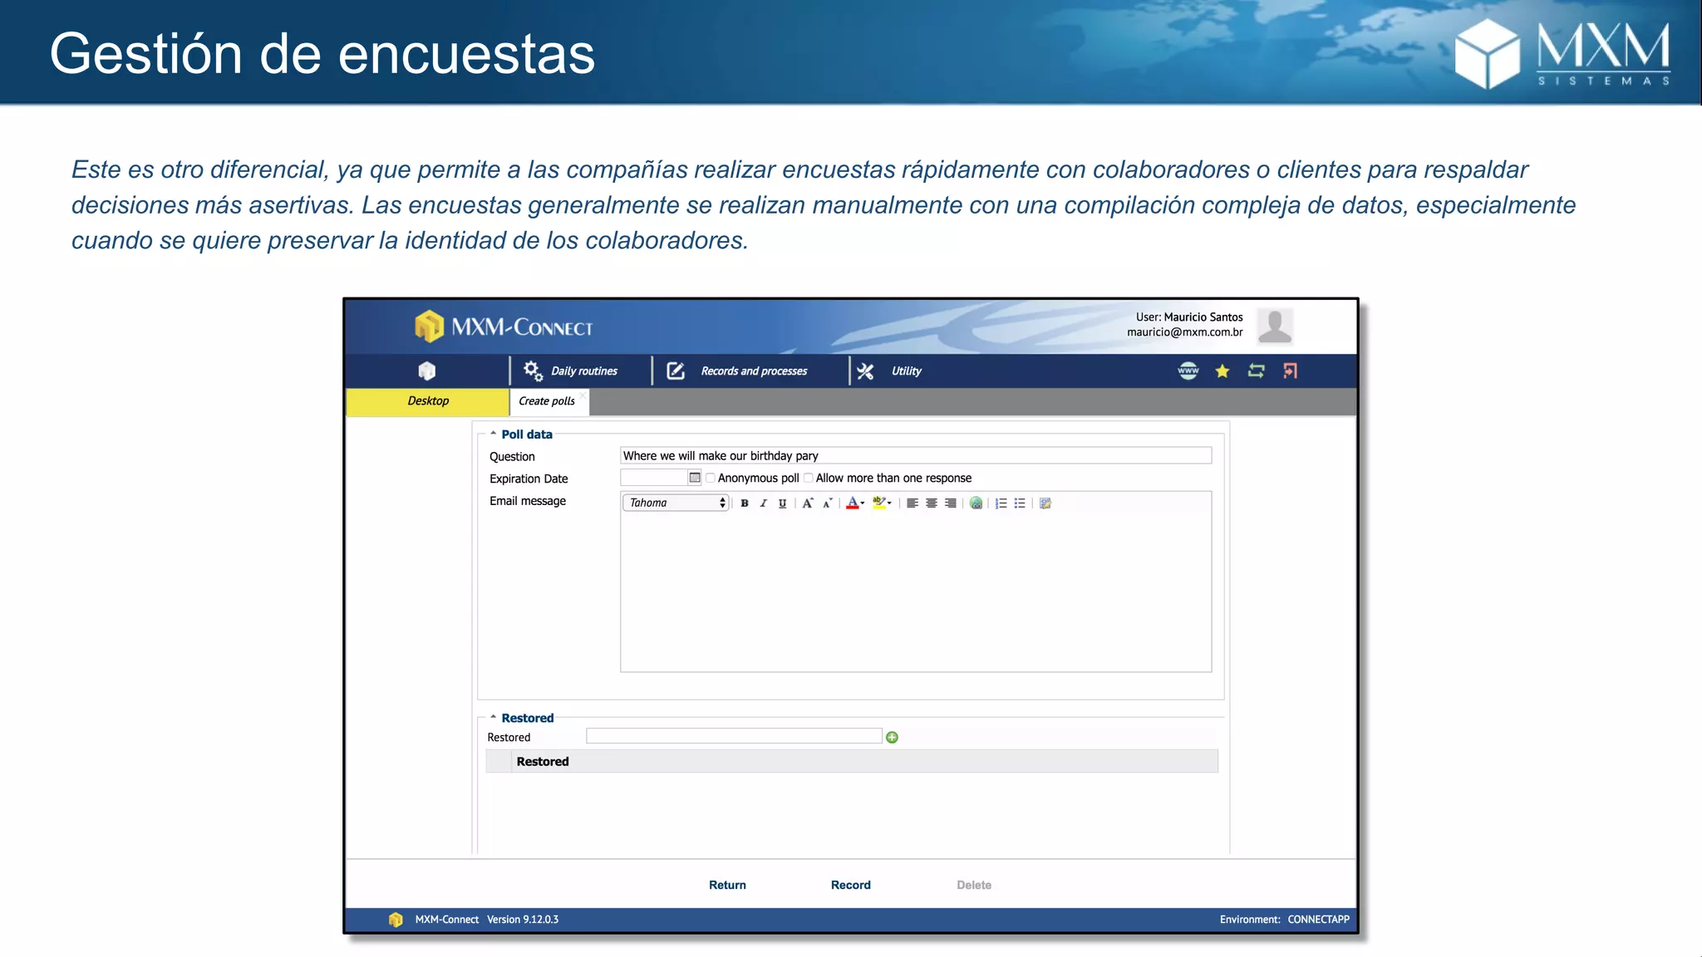This screenshot has width=1702, height=957.
Task: Click the user avatar picture
Action: click(x=1275, y=325)
